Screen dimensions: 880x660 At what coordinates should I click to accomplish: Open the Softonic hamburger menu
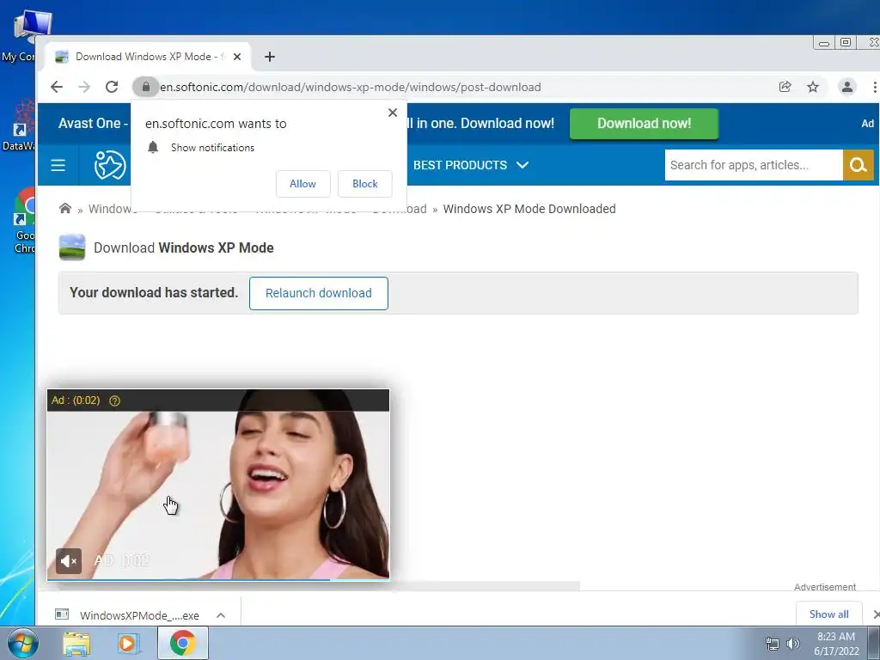click(58, 165)
